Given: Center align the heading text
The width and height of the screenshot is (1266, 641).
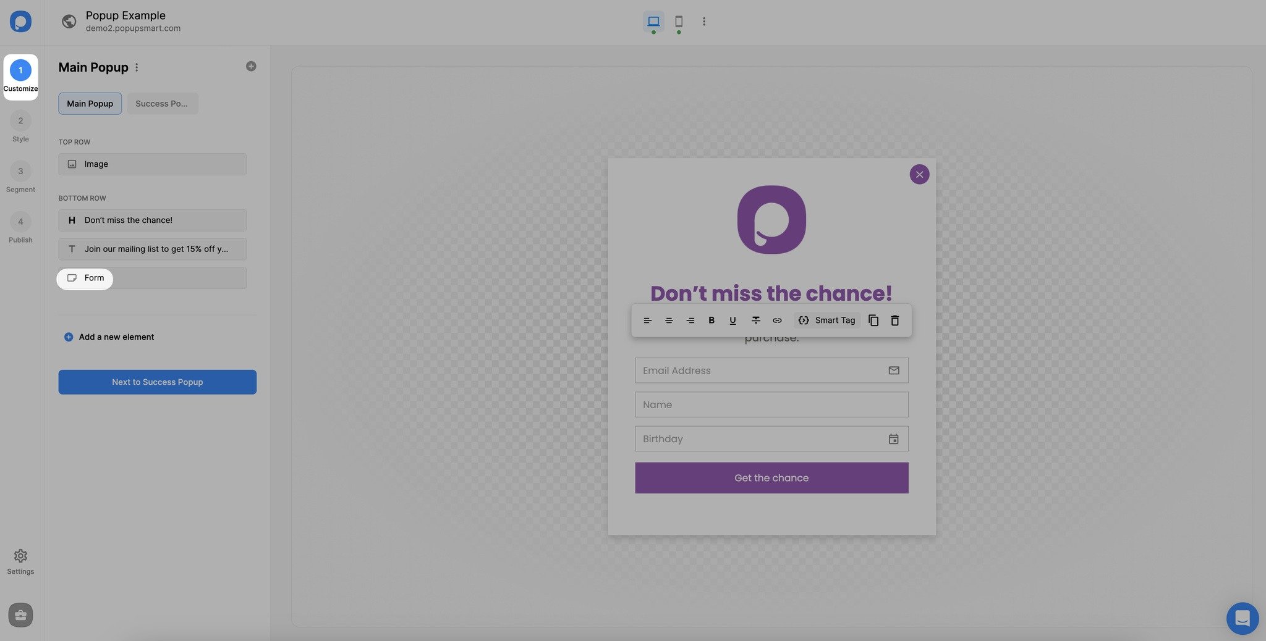Looking at the screenshot, I should tap(668, 320).
